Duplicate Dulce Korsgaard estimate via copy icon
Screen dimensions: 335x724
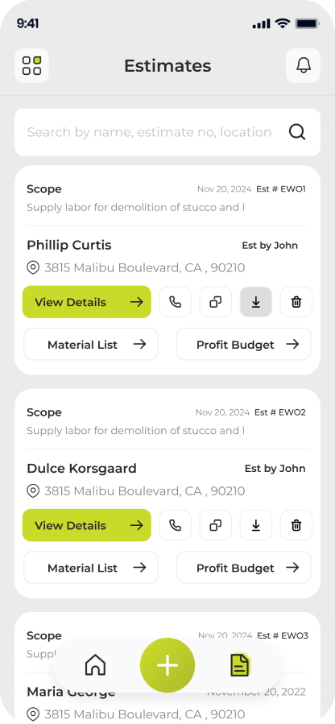point(216,525)
